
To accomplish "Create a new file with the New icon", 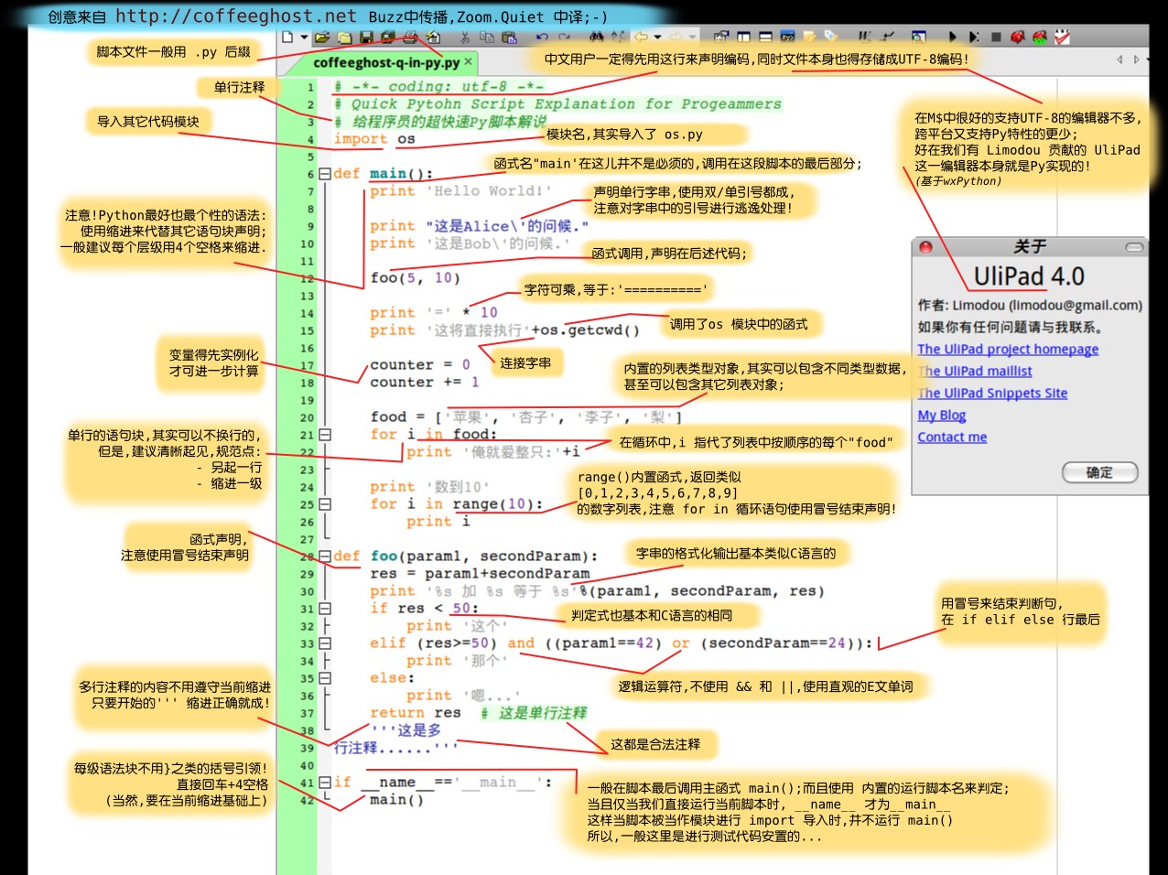I will (x=287, y=37).
